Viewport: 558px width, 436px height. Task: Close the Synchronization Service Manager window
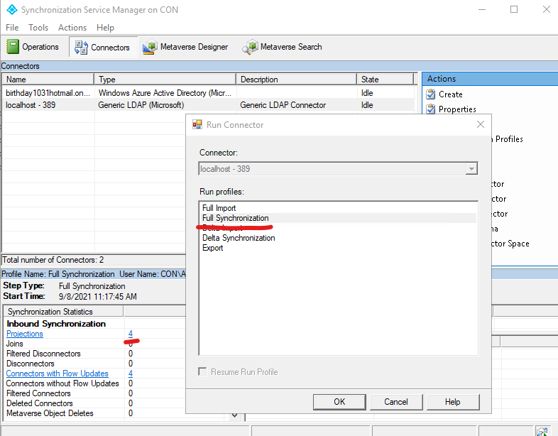[x=547, y=10]
